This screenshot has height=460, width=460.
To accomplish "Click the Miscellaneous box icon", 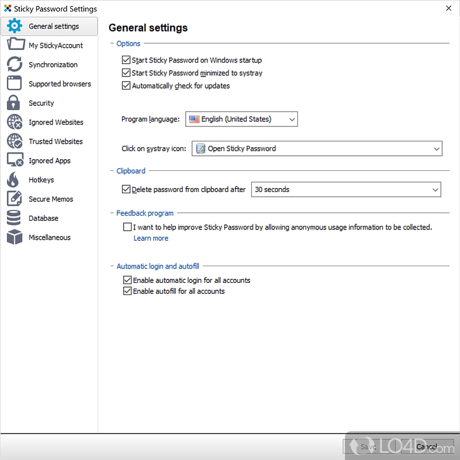I will pyautogui.click(x=14, y=237).
